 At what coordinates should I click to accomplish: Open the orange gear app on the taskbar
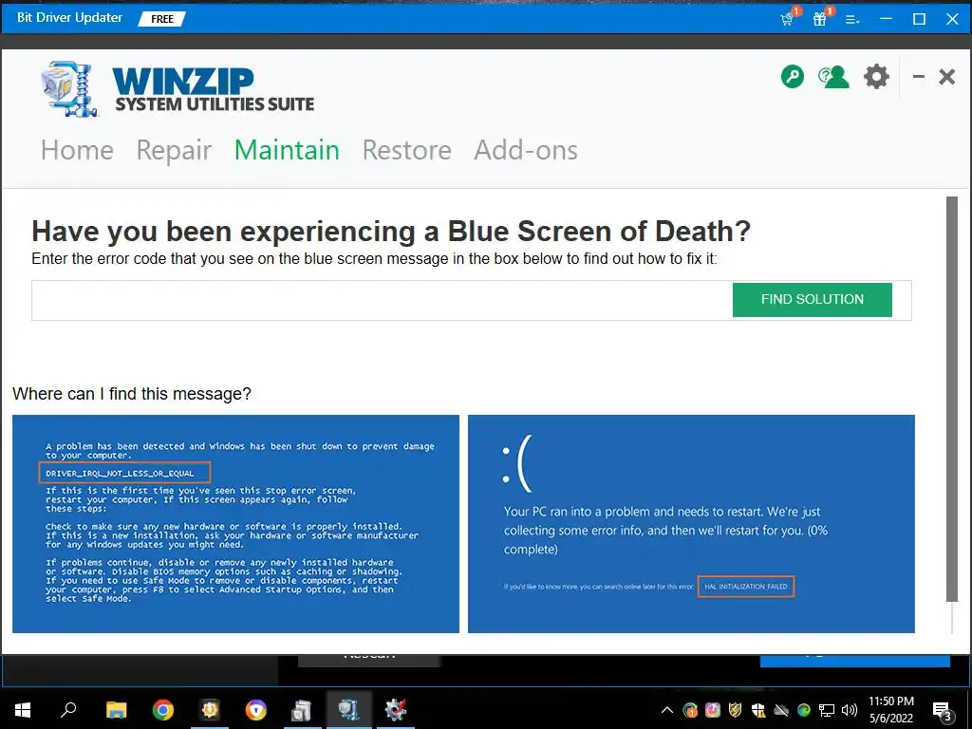tap(210, 709)
